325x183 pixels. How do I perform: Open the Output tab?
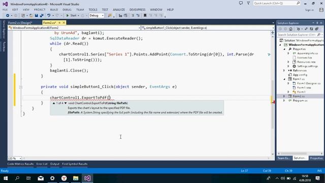click(55, 164)
